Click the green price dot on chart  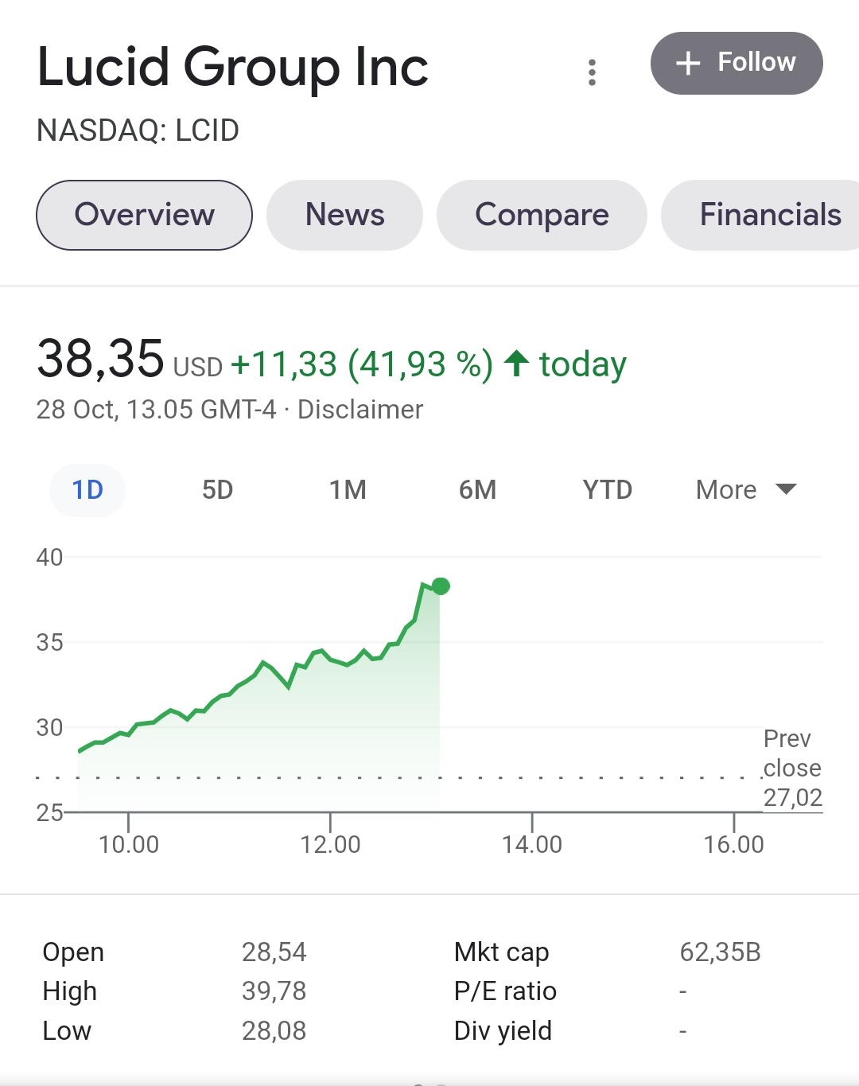[x=441, y=586]
